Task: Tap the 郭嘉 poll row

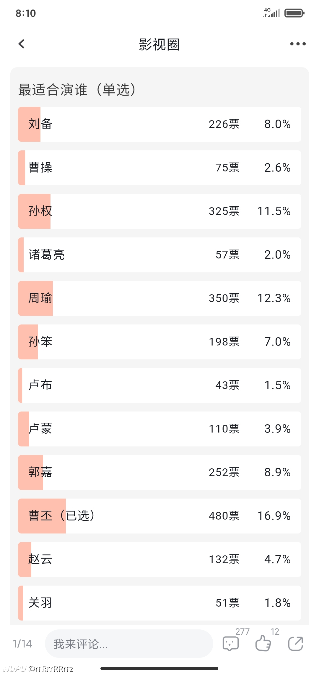Action: [159, 472]
